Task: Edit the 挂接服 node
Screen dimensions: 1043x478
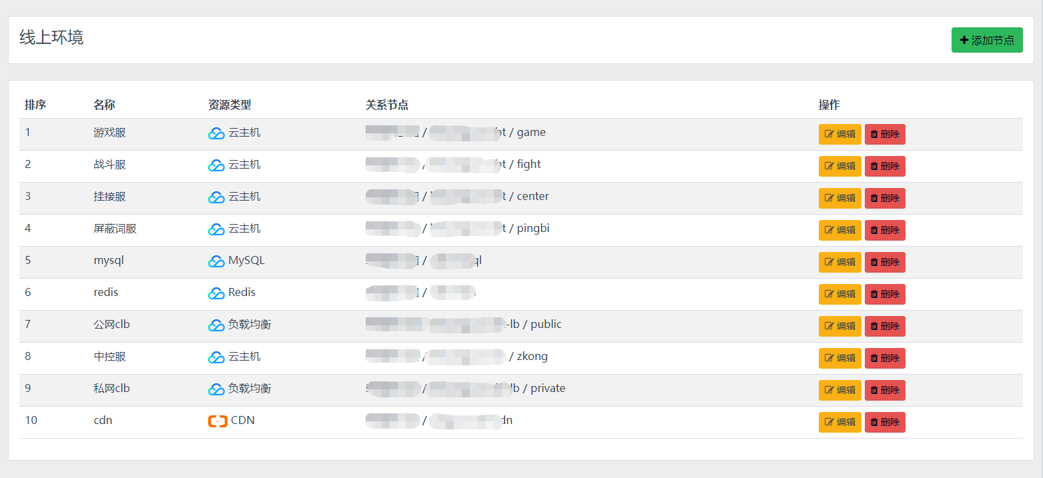Action: 839,198
